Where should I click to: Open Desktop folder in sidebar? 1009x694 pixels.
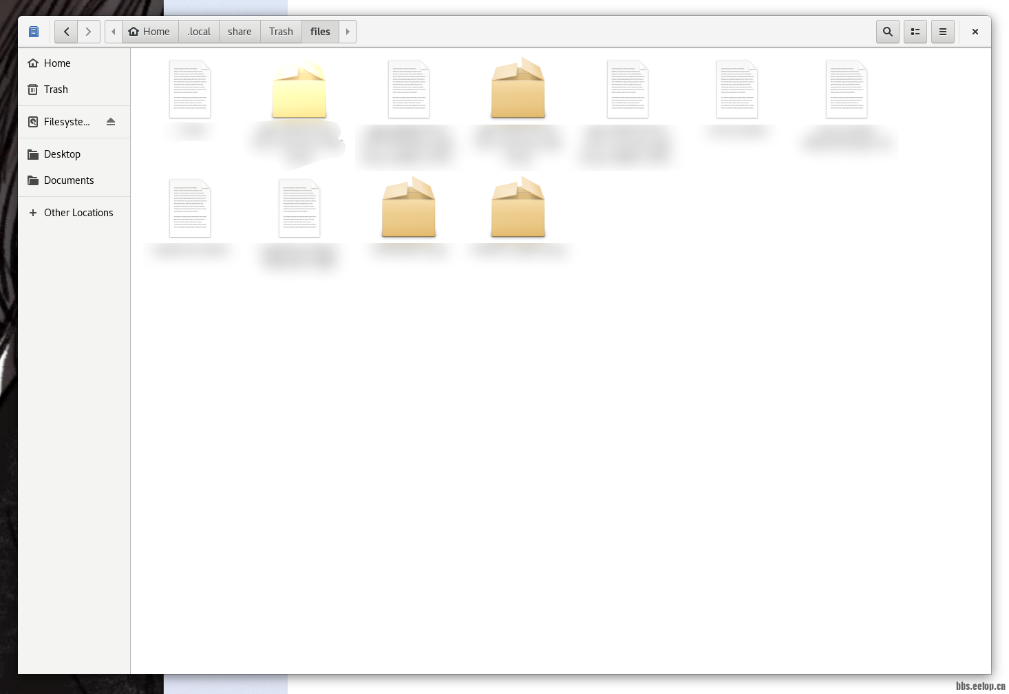(x=62, y=154)
